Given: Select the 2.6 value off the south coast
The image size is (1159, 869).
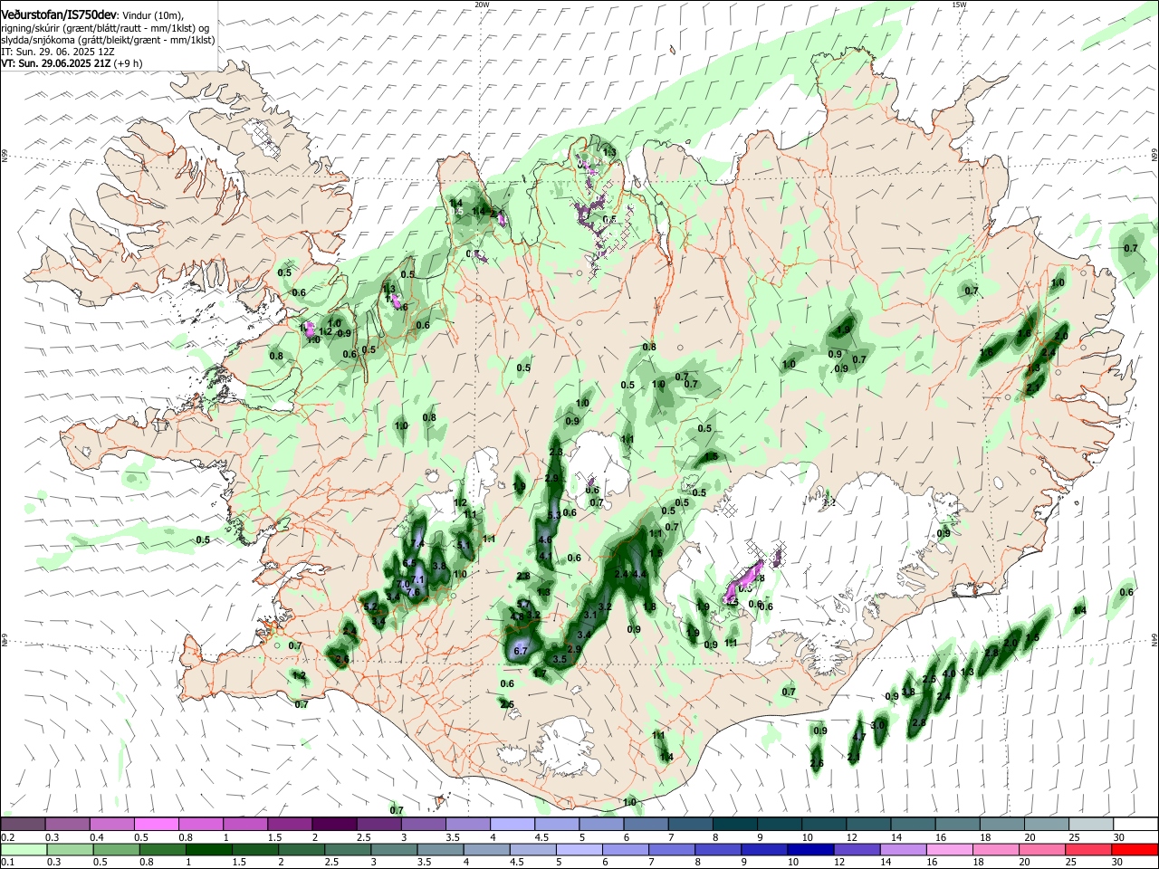Looking at the screenshot, I should pos(817,764).
